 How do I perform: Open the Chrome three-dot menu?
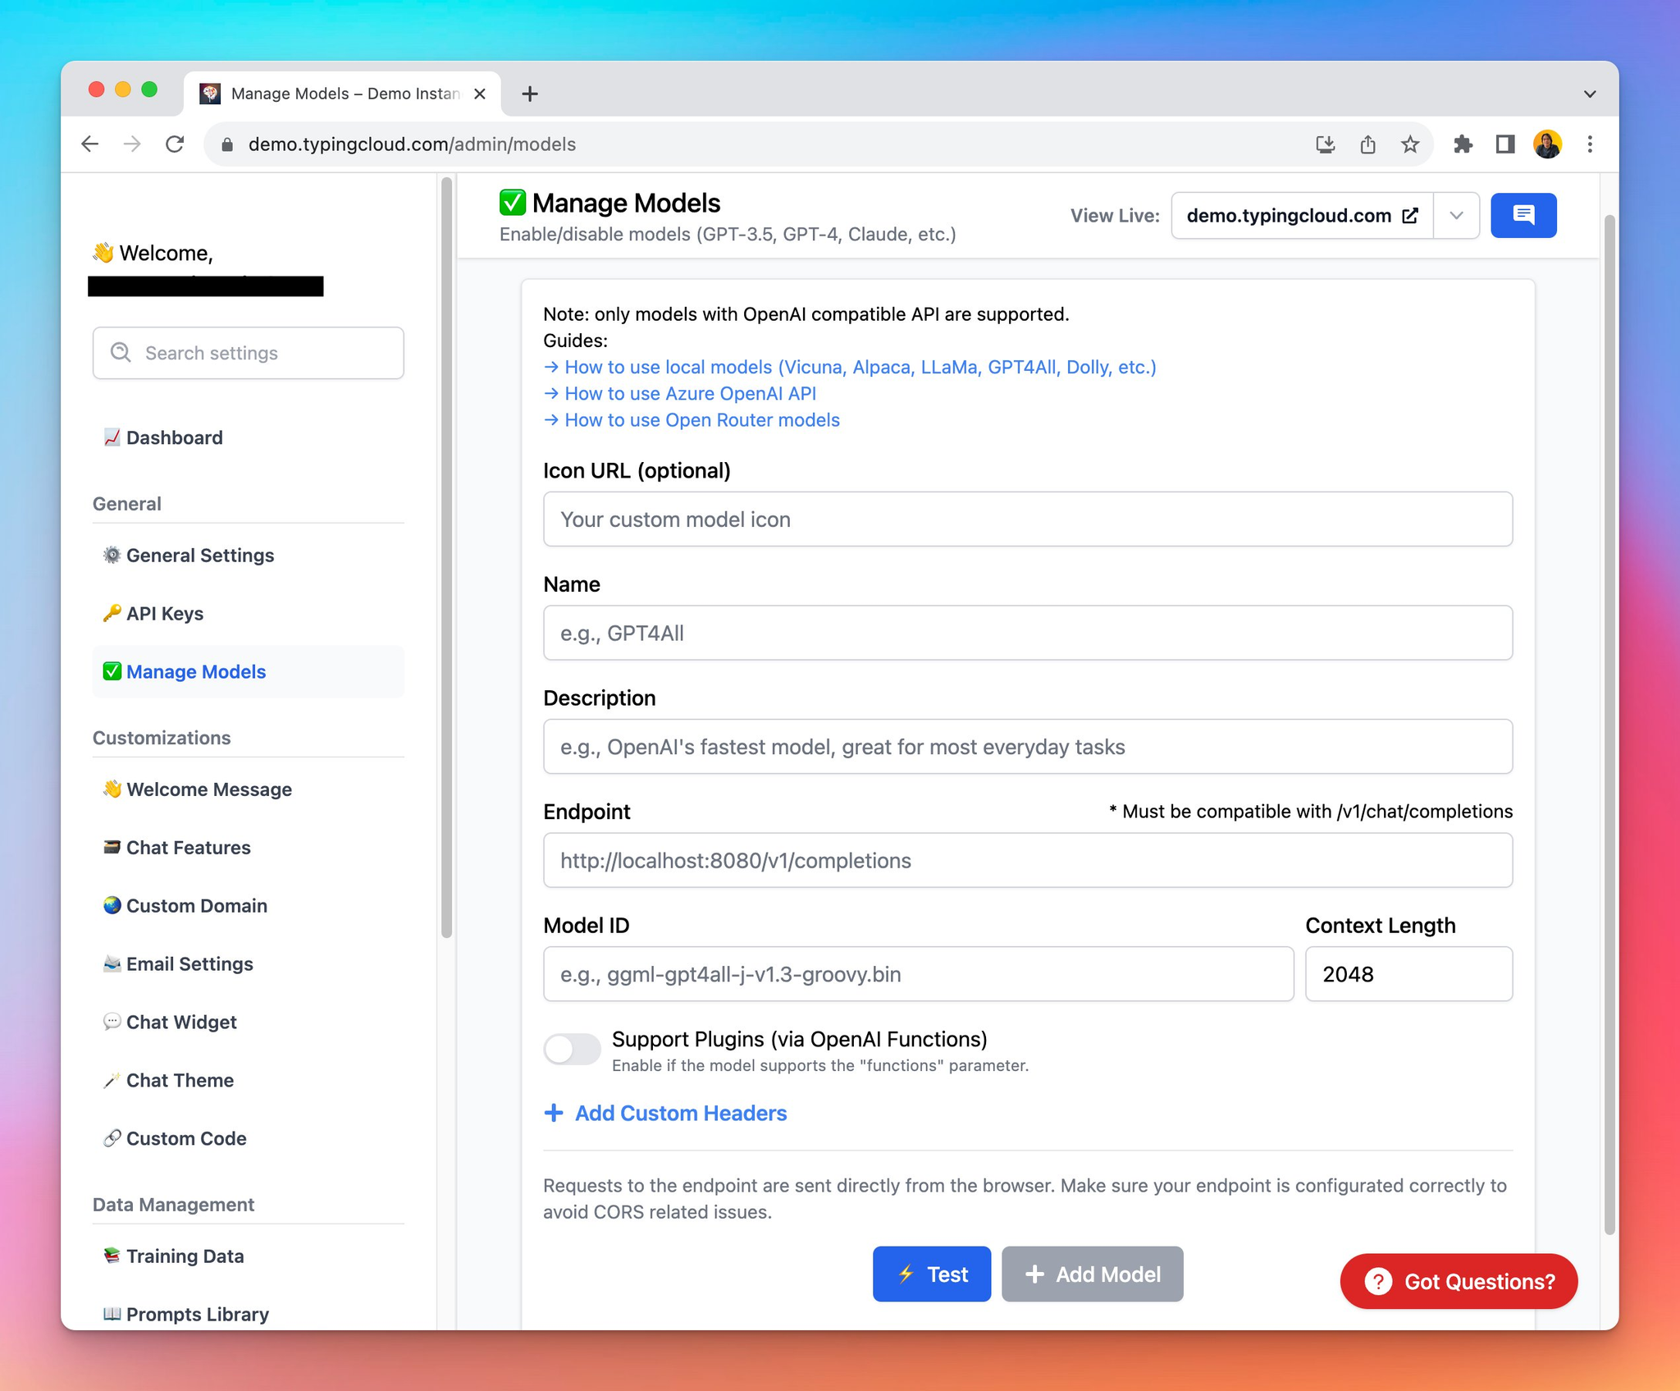coord(1589,145)
